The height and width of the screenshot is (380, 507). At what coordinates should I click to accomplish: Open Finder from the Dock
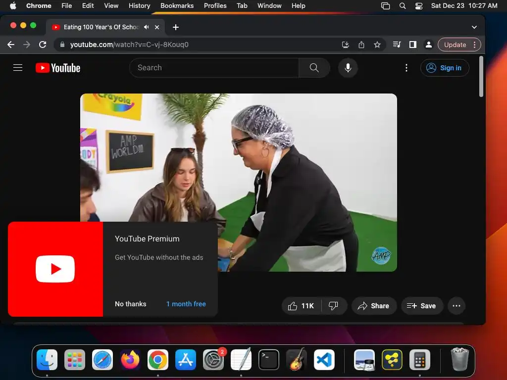[x=47, y=360]
